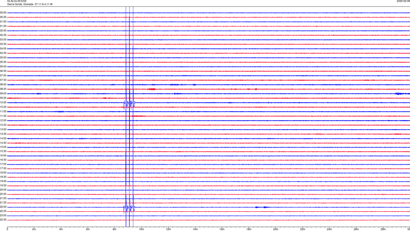Select the 6m axis tick label
This screenshot has height=231, width=410.
(x=88, y=229)
